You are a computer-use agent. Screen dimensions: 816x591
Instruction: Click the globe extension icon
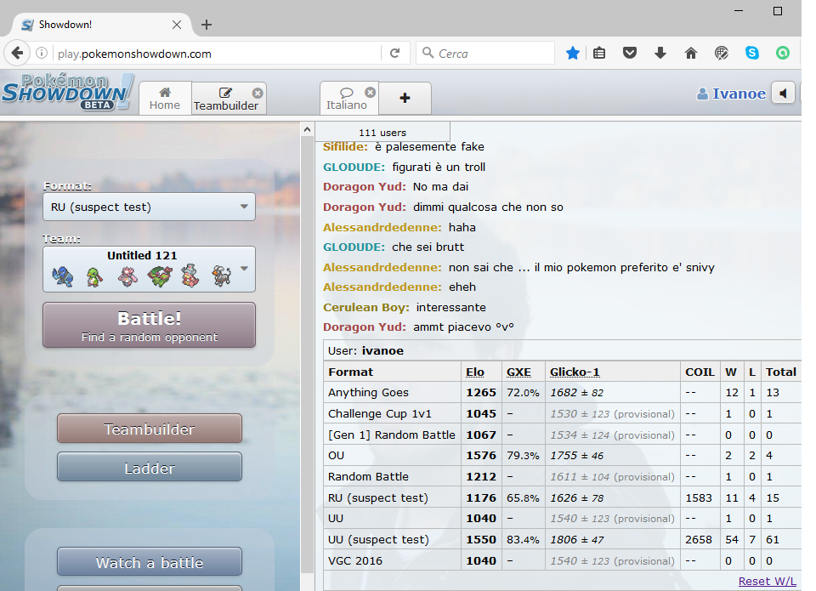pos(722,53)
